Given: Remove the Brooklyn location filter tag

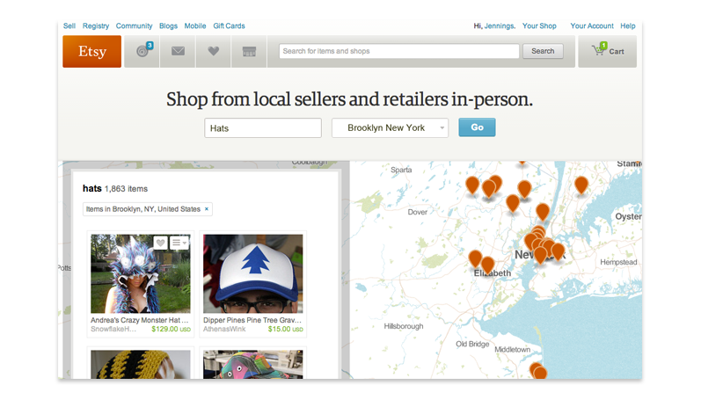Looking at the screenshot, I should click(x=207, y=208).
